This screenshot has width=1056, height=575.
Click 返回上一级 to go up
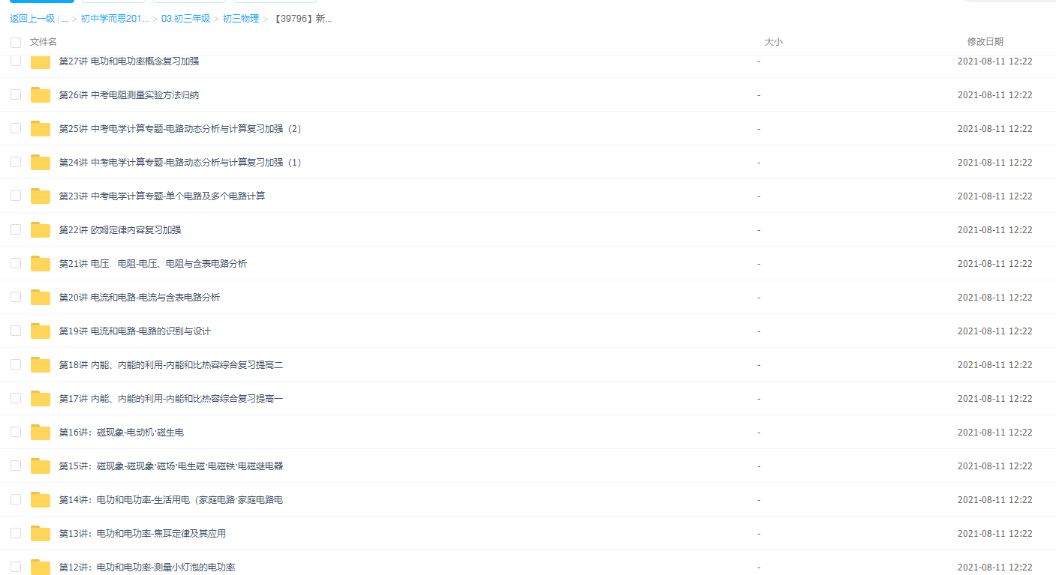coord(32,19)
